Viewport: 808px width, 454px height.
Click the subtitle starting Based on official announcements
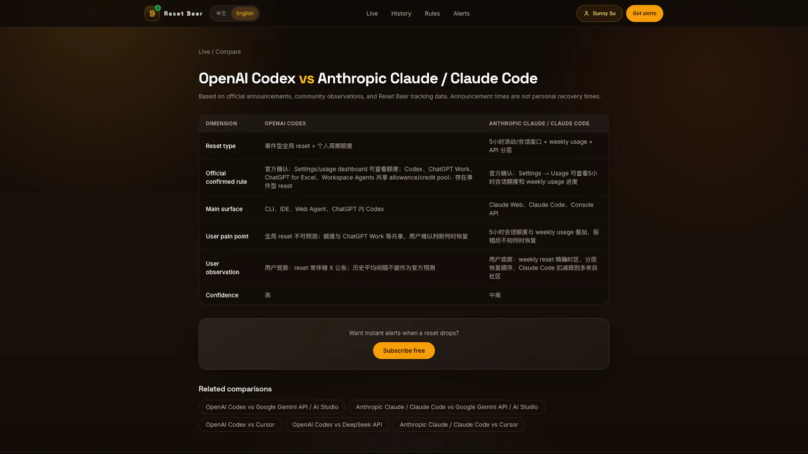coord(399,96)
